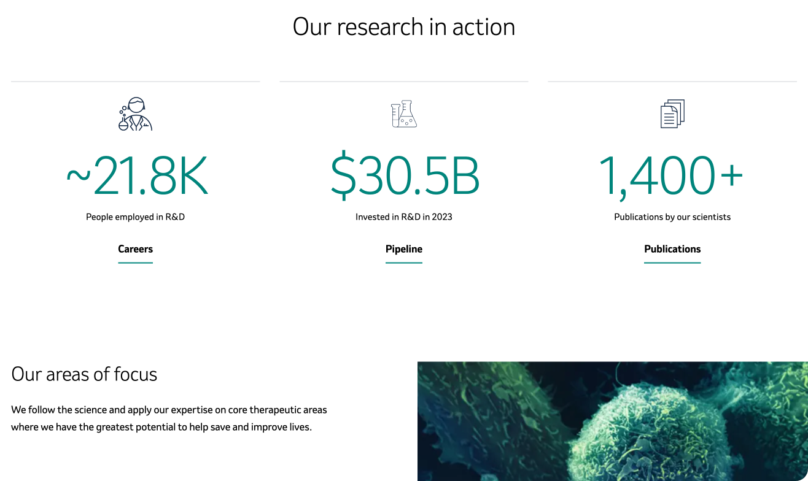The width and height of the screenshot is (808, 481).
Task: Click the 'People employed in R&D' caption
Action: [x=135, y=217]
